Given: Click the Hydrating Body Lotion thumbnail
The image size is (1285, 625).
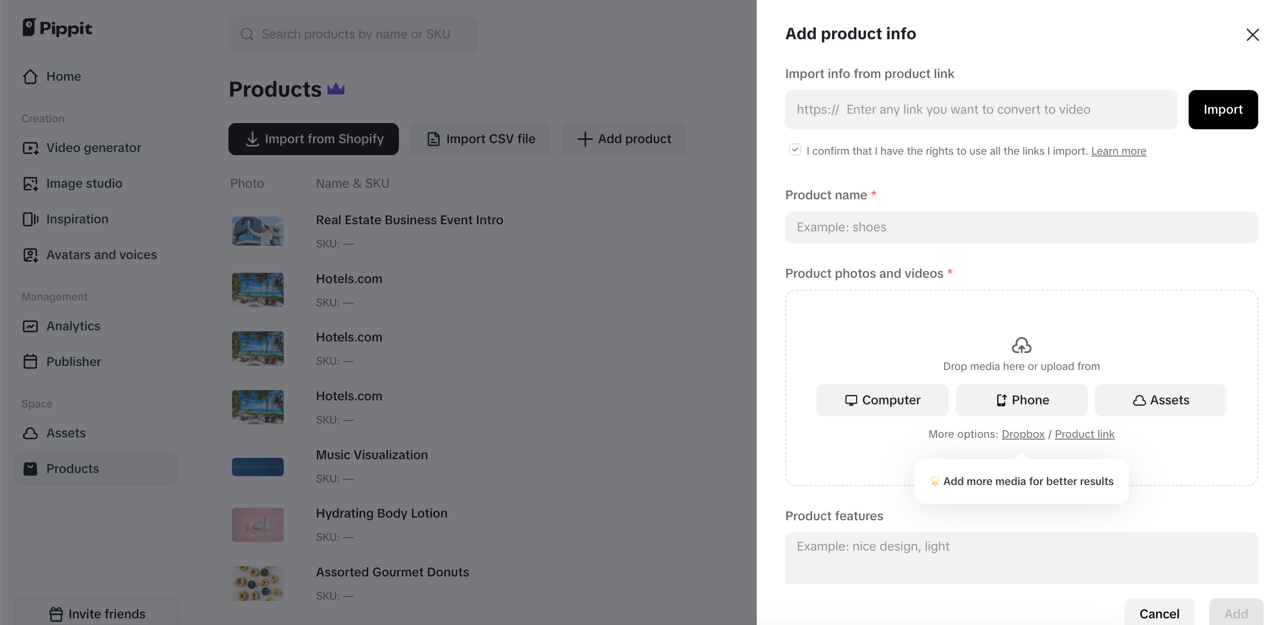Looking at the screenshot, I should click(257, 524).
